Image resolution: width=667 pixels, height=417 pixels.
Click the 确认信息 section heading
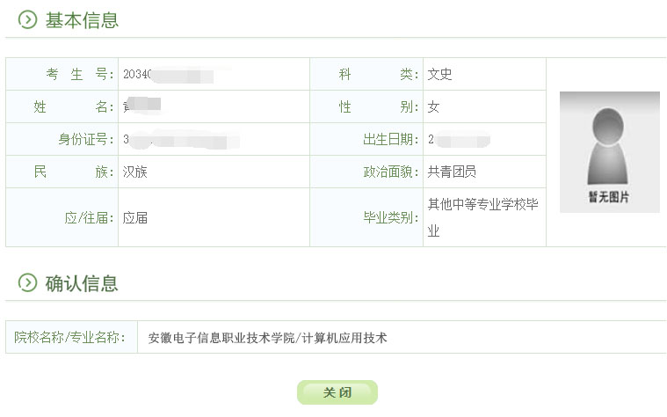[x=82, y=283]
